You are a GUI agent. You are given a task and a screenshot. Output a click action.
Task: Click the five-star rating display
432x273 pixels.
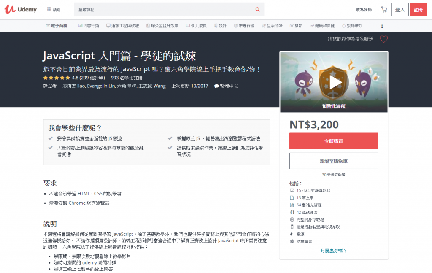coord(57,78)
